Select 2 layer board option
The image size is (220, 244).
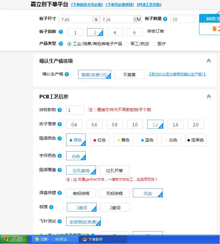pos(95,32)
